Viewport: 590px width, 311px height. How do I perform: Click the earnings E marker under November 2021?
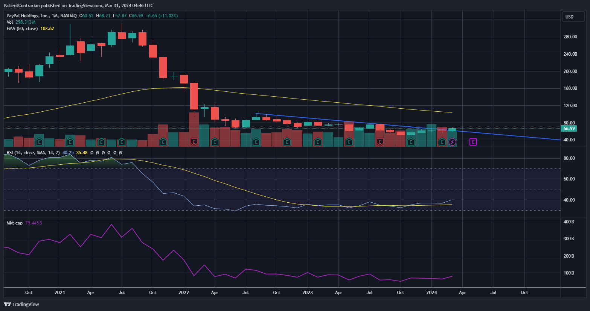pyautogui.click(x=163, y=142)
